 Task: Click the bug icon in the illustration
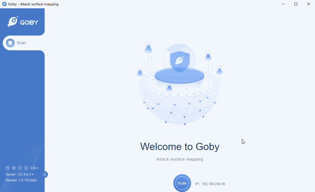148,47
